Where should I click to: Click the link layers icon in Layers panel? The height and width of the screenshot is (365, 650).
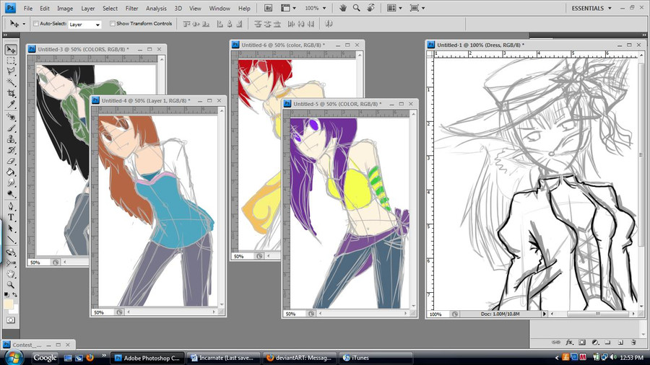(x=556, y=342)
